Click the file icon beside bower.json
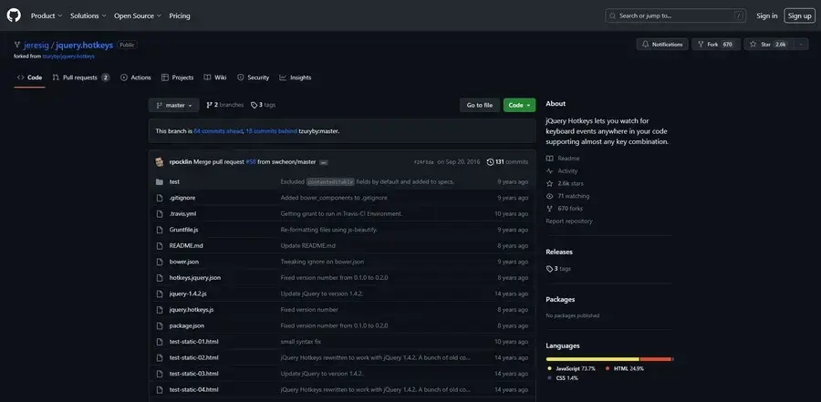This screenshot has height=402, width=821. (159, 262)
